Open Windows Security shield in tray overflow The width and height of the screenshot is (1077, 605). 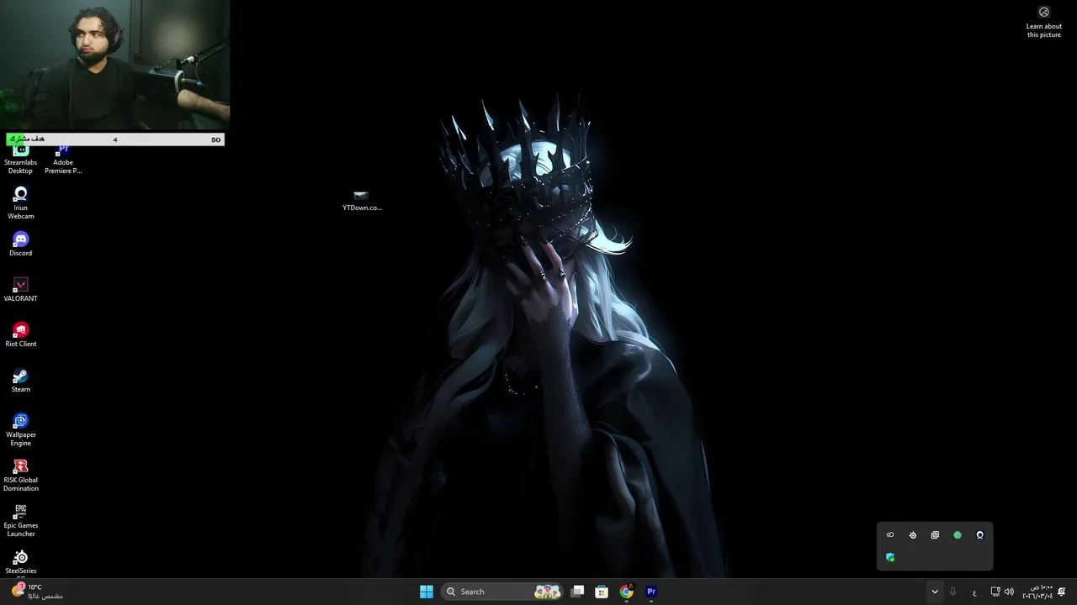(890, 557)
